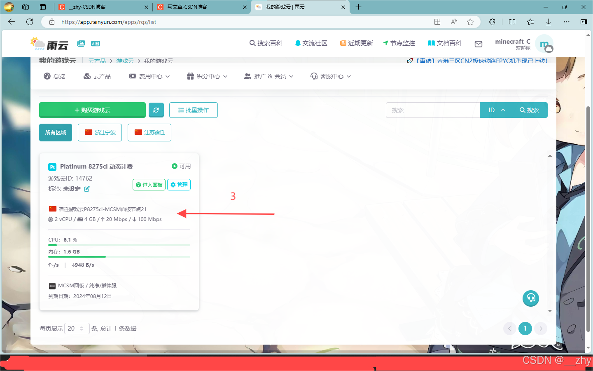Open 交流社区 community link

(x=311, y=43)
